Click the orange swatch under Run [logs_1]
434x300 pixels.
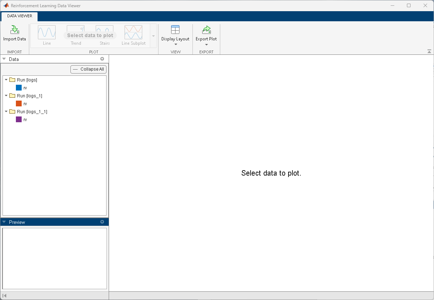pos(19,103)
